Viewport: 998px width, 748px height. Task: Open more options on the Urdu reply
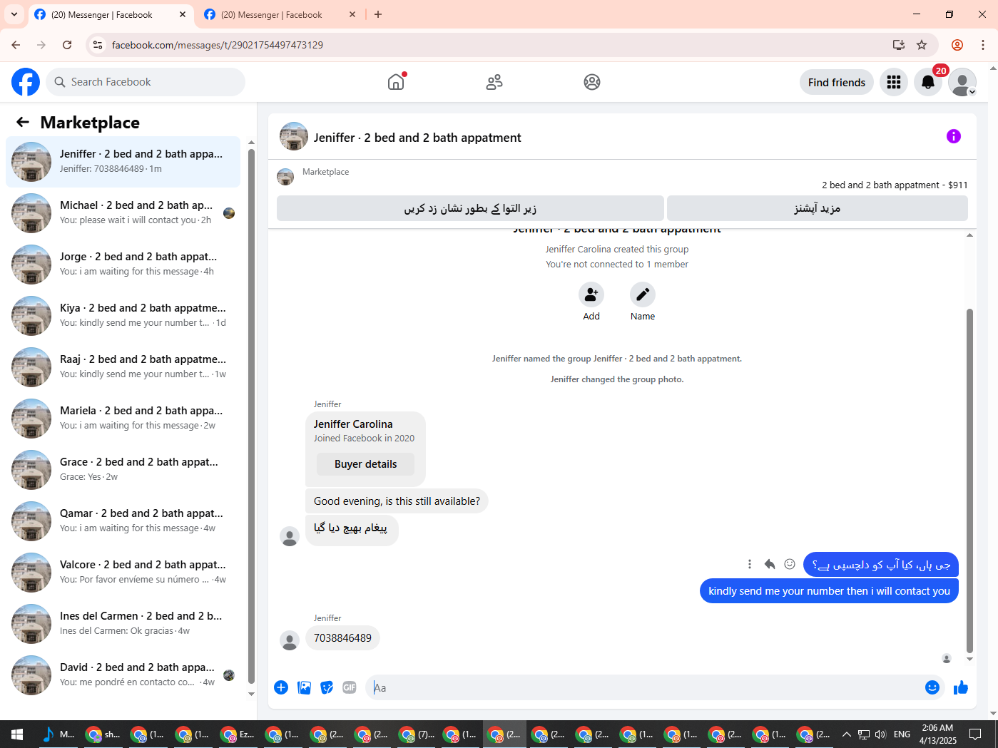click(750, 564)
